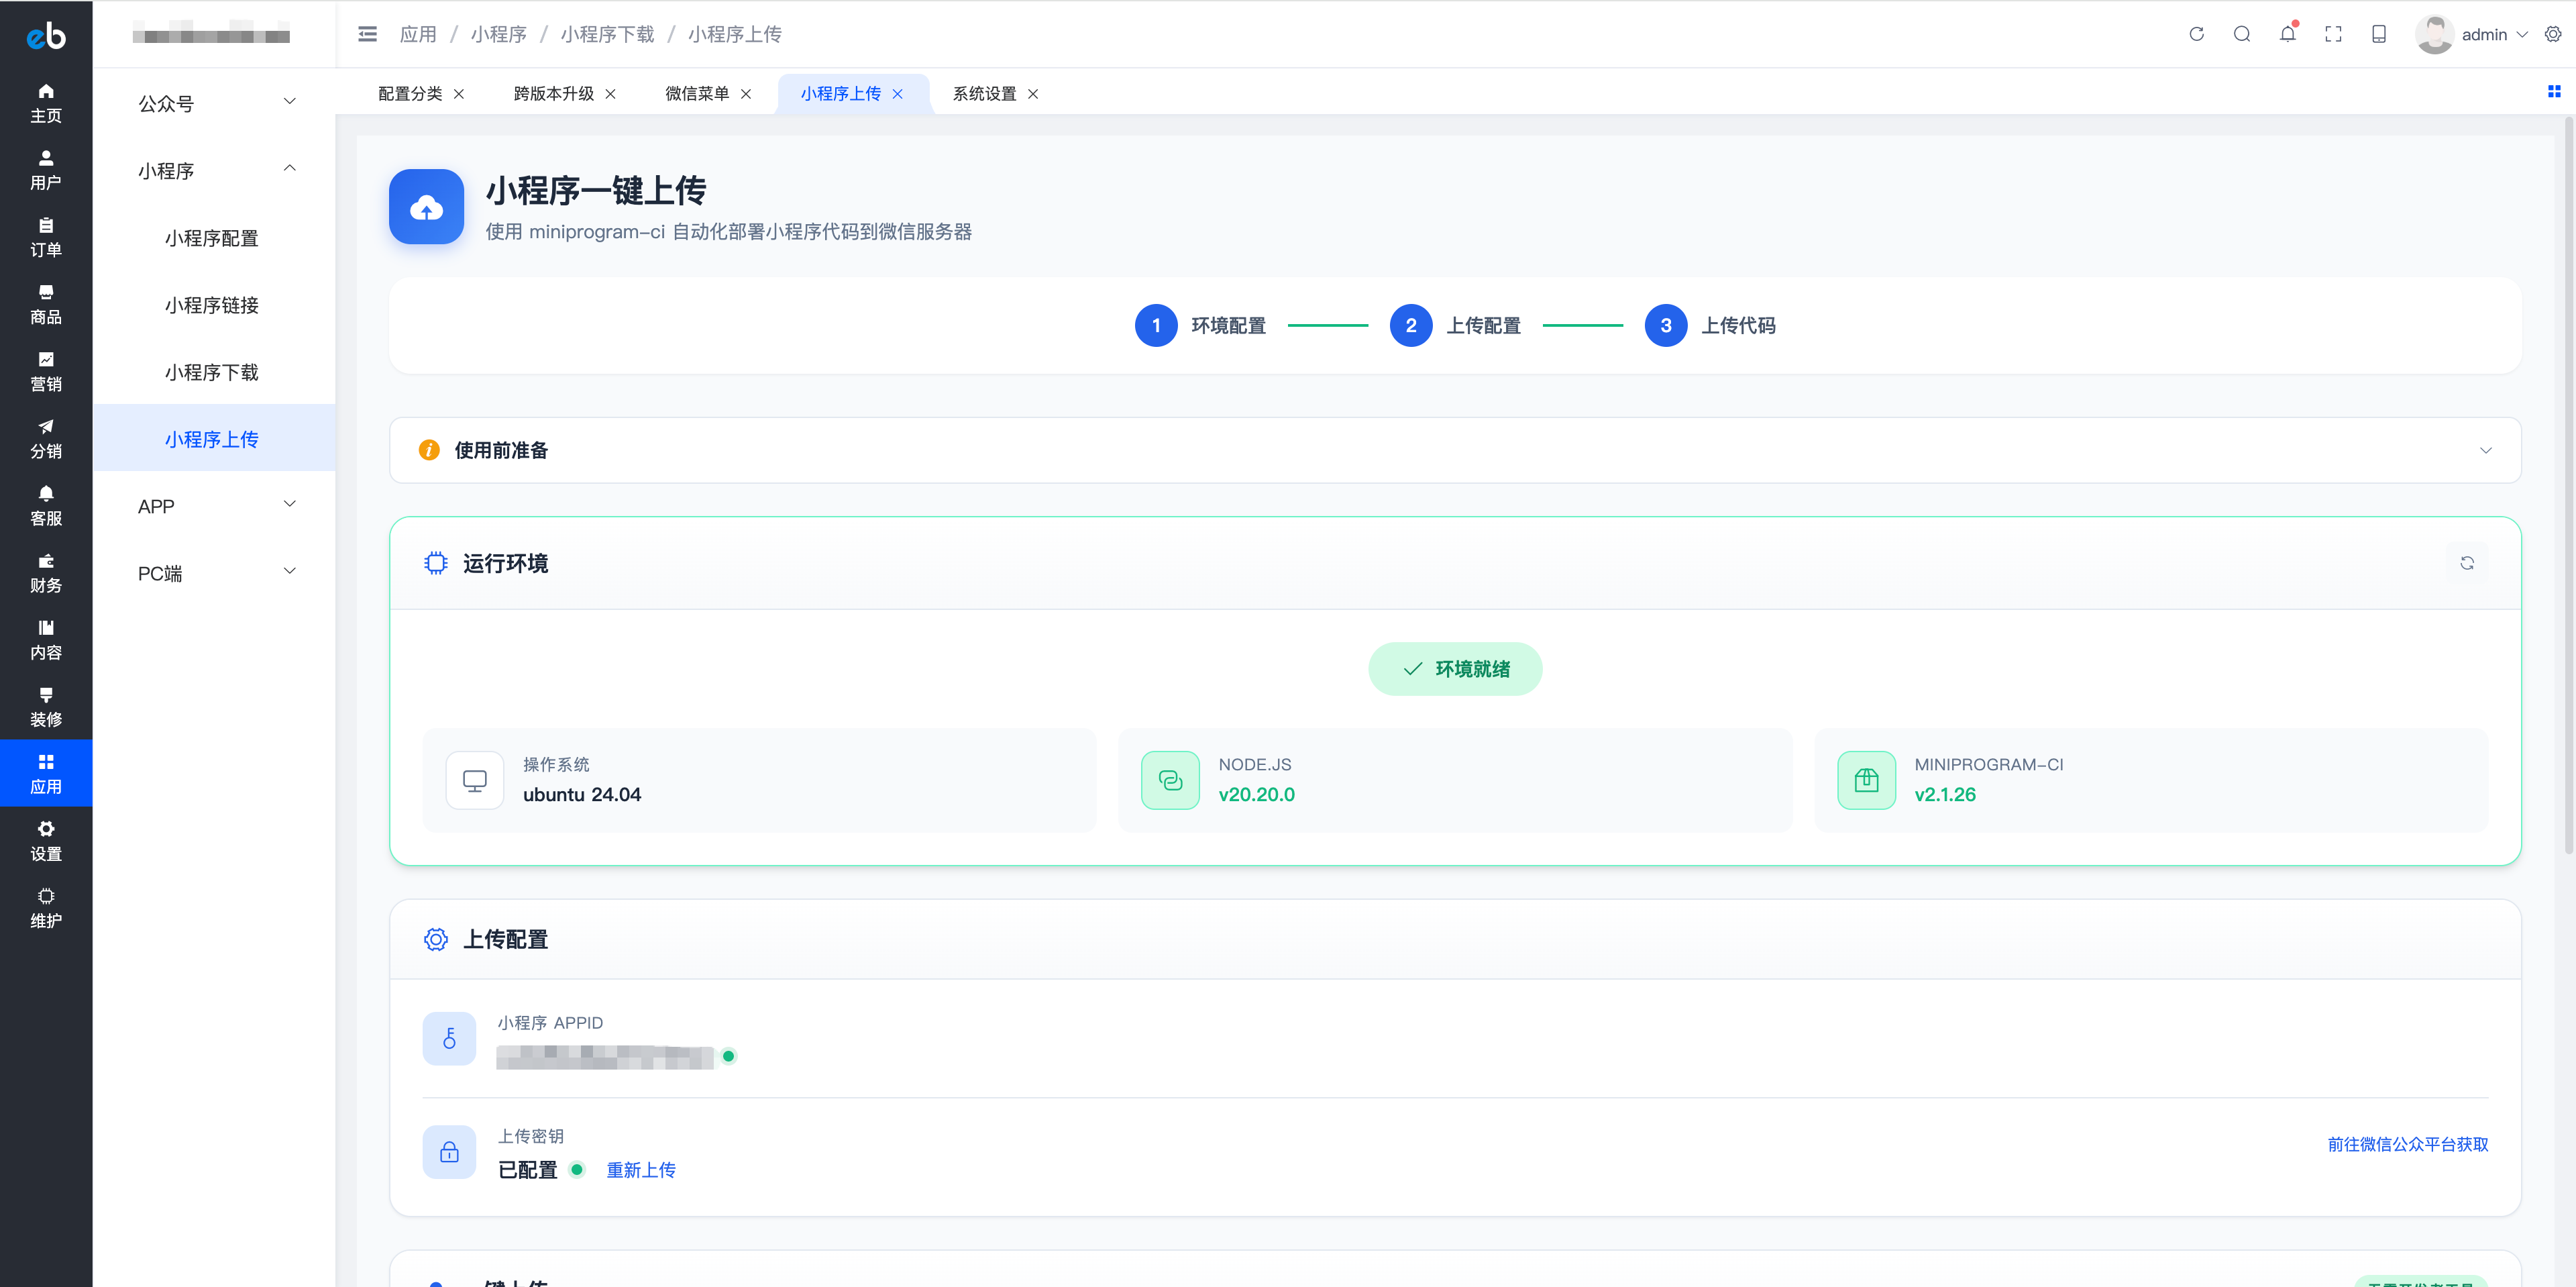This screenshot has width=2576, height=1287.
Task: Click the refresh icon in top header
Action: 2196,34
